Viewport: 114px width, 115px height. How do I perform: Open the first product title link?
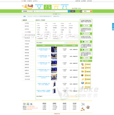point(44,50)
